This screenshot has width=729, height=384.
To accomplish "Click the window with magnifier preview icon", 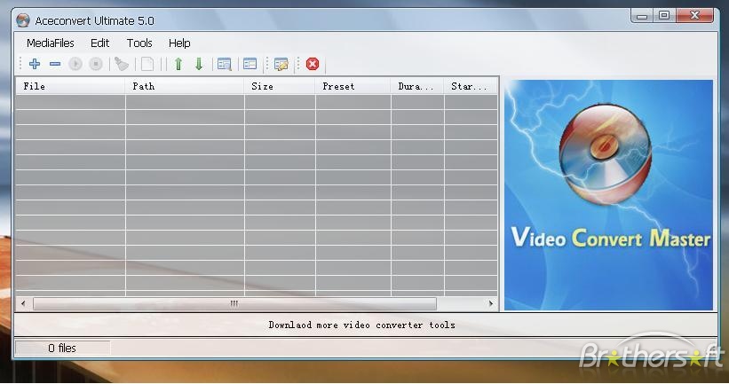I will coord(225,64).
